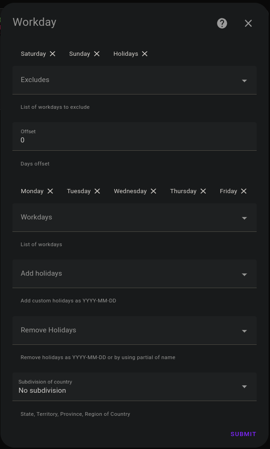Close the Workday dialog

click(x=248, y=23)
